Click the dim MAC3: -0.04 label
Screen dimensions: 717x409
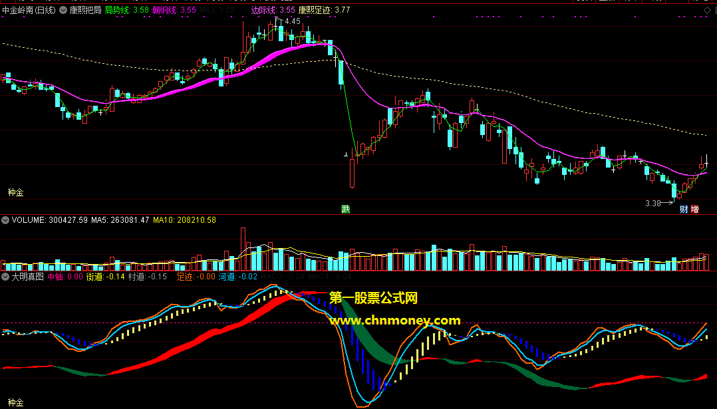pyautogui.click(x=283, y=277)
